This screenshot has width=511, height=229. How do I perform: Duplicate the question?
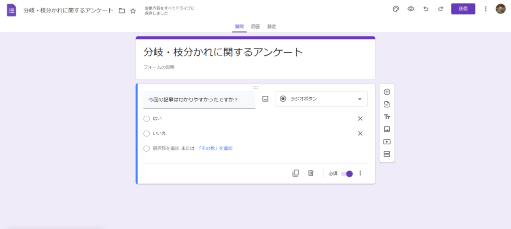pyautogui.click(x=295, y=173)
